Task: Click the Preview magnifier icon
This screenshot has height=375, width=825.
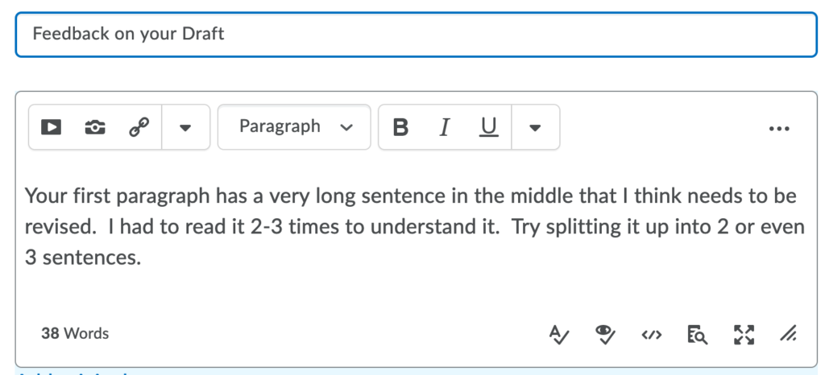Action: click(697, 334)
